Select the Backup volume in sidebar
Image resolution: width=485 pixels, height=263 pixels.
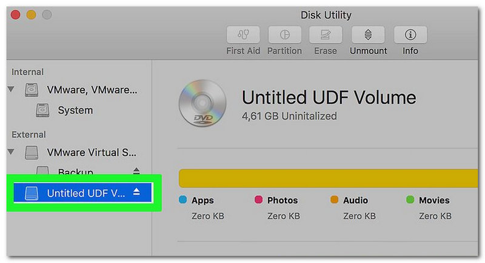point(75,171)
